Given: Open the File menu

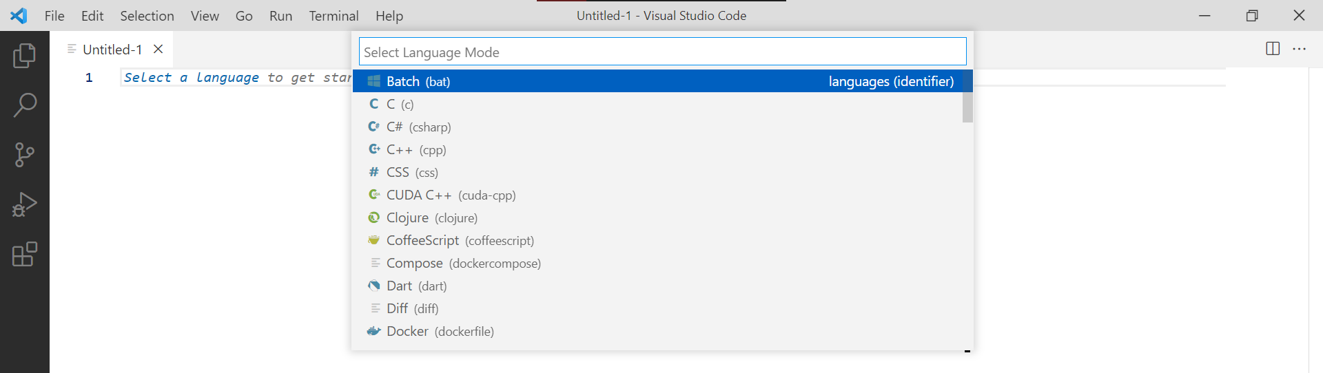Looking at the screenshot, I should click(x=54, y=16).
